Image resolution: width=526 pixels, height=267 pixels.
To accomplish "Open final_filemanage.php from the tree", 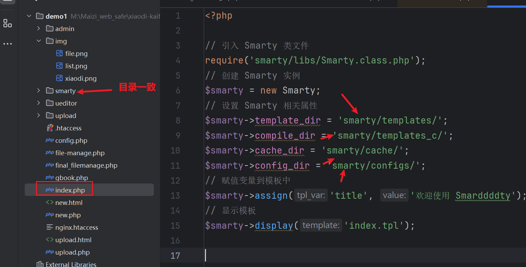I will click(x=86, y=166).
